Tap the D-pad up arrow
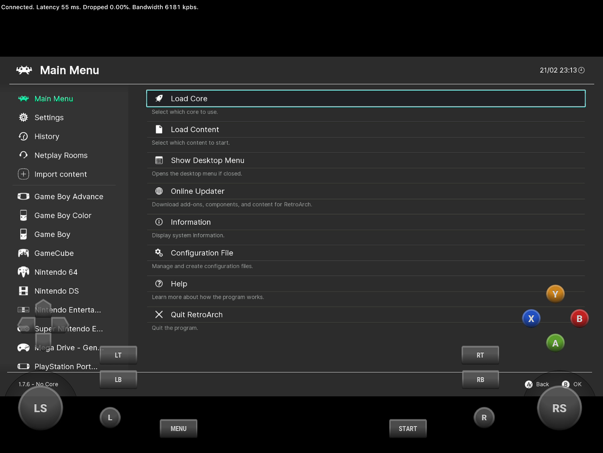Viewport: 603px width, 453px height. [x=43, y=308]
